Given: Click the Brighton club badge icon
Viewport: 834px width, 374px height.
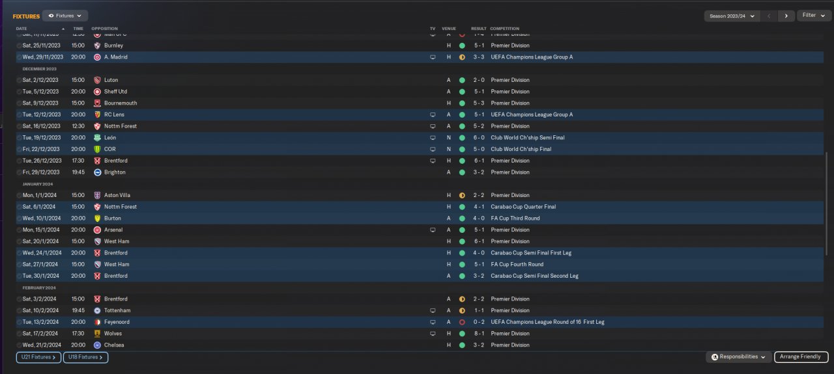Looking at the screenshot, I should [97, 172].
